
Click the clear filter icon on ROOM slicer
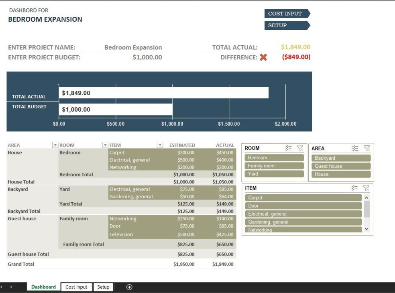click(x=299, y=148)
